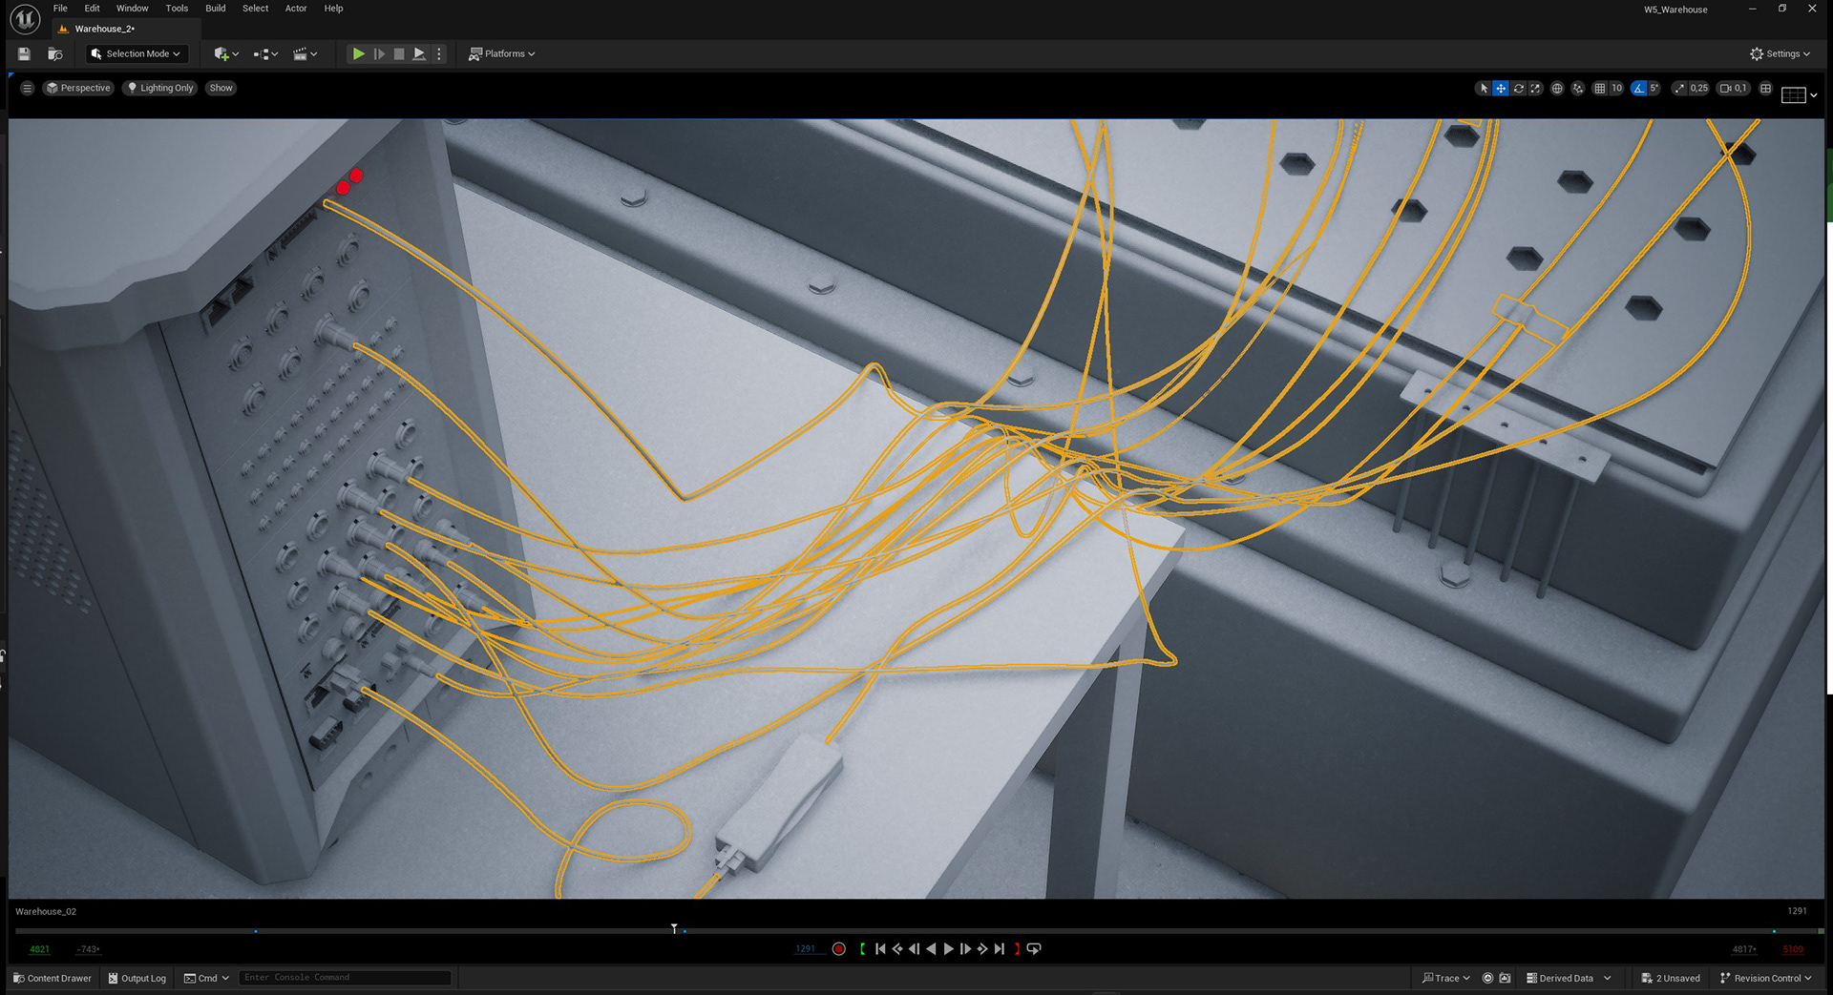1833x995 pixels.
Task: Maximize or restore the viewport icon
Action: pos(1766,89)
